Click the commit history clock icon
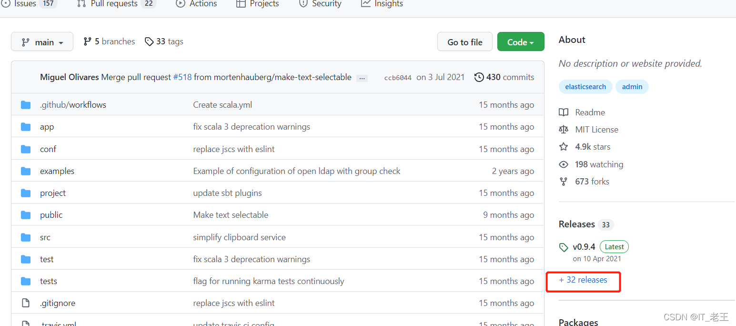Screen dimensions: 736x326 point(479,77)
